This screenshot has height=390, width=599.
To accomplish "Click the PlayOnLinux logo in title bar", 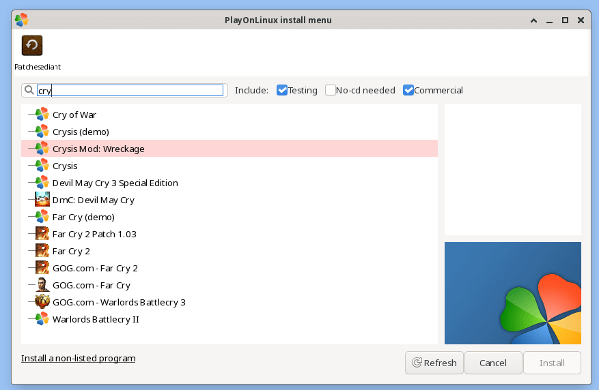I will click(x=22, y=20).
